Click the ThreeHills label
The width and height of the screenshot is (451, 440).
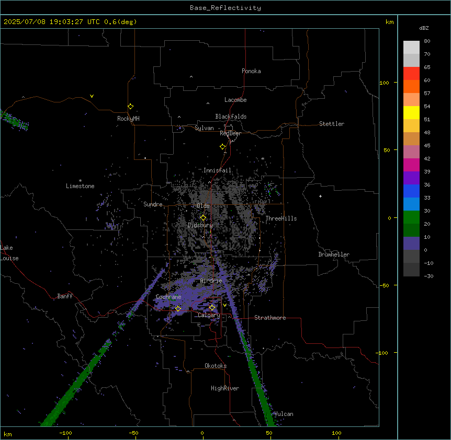click(281, 218)
